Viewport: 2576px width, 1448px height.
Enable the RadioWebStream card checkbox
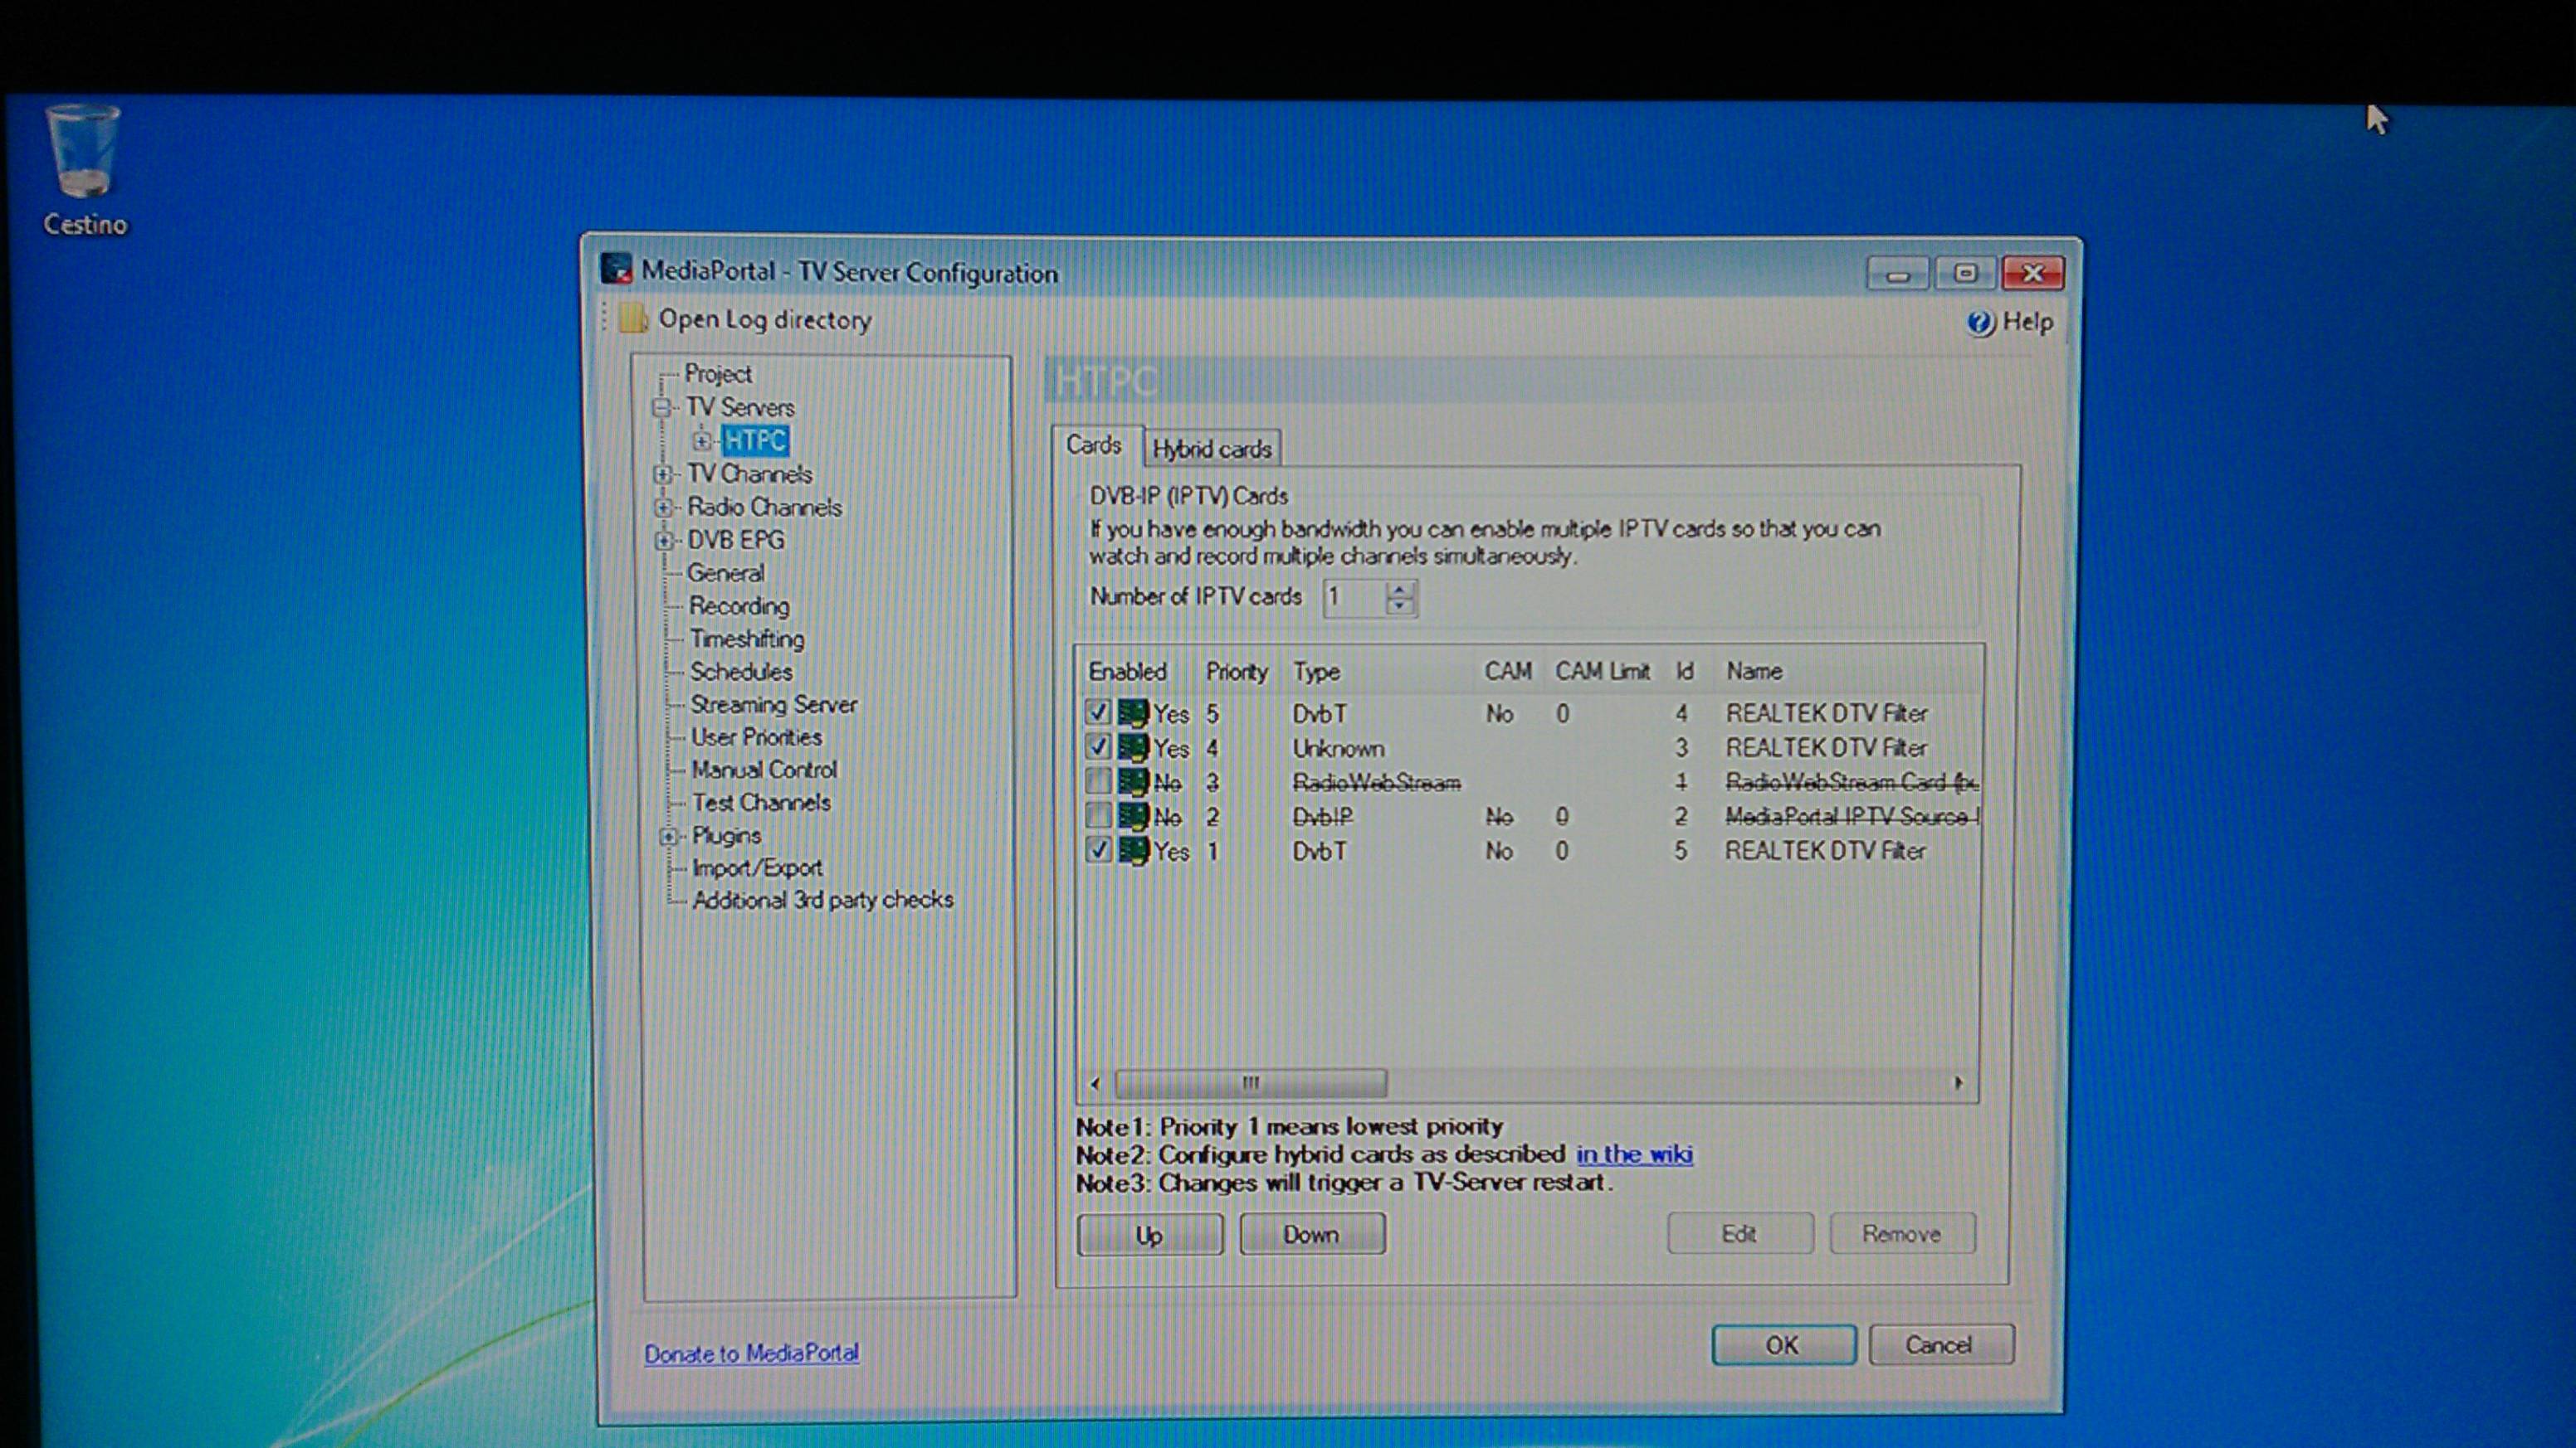click(x=1097, y=781)
